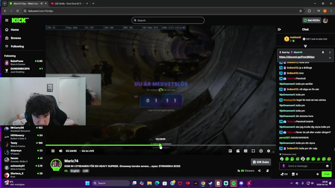Screen dimensions: 335x188
Task: Open the chat shop icon showing 0
Action: 295,174
